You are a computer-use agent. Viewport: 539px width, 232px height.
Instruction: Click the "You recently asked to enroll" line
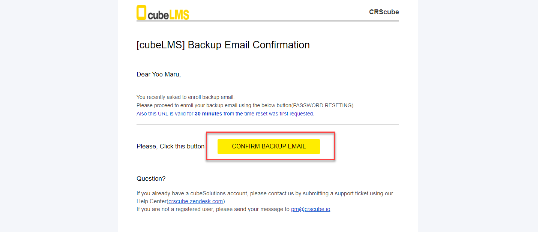coord(185,97)
